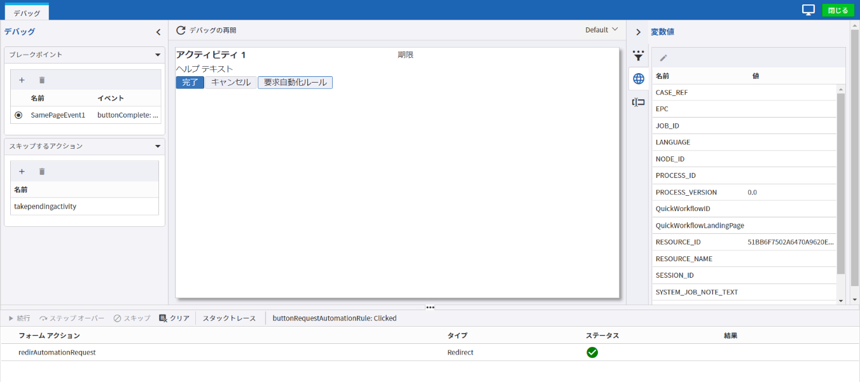Collapse the right 変数値 panel with the chevron
The image size is (860, 382).
coord(639,32)
